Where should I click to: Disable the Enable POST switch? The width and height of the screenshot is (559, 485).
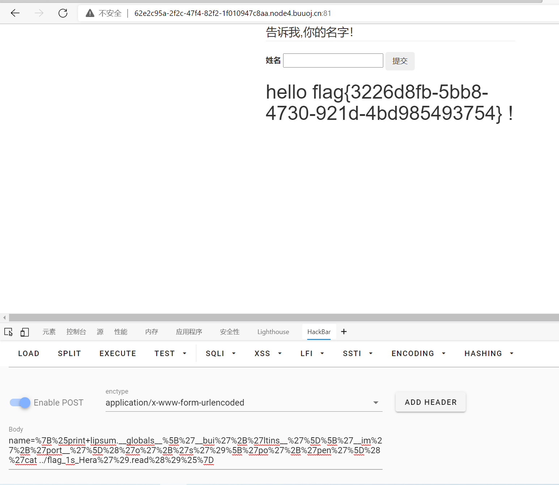click(20, 402)
